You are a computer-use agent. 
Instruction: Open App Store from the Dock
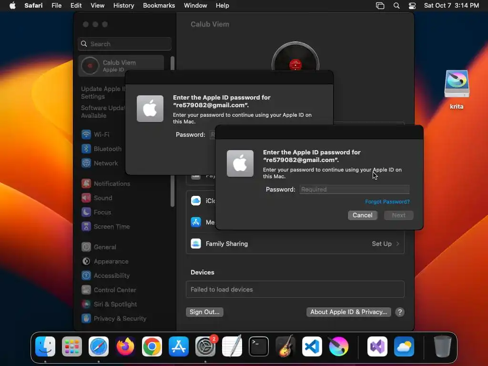[x=179, y=346]
